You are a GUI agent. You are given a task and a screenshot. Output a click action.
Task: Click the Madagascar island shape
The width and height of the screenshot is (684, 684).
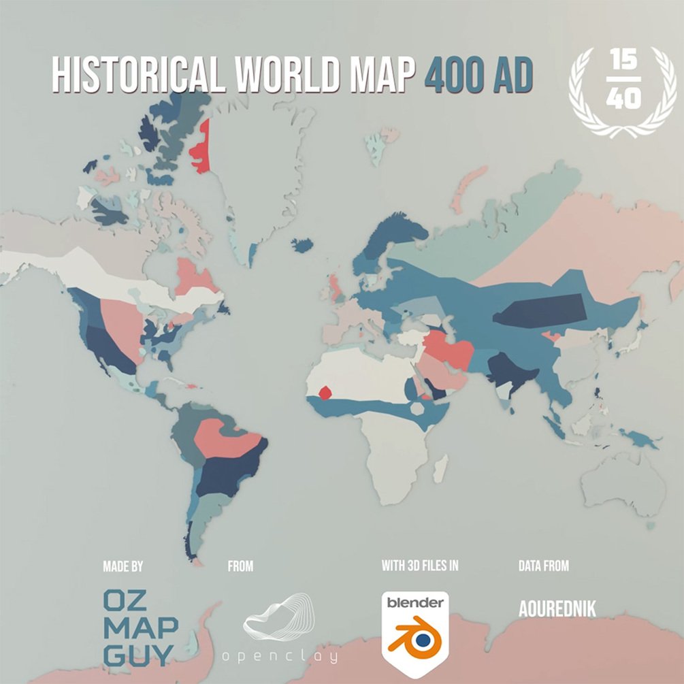coord(441,468)
